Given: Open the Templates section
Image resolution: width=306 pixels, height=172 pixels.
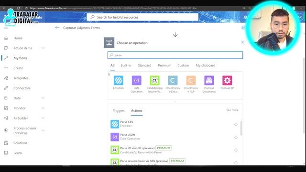Looking at the screenshot, I should (x=21, y=78).
